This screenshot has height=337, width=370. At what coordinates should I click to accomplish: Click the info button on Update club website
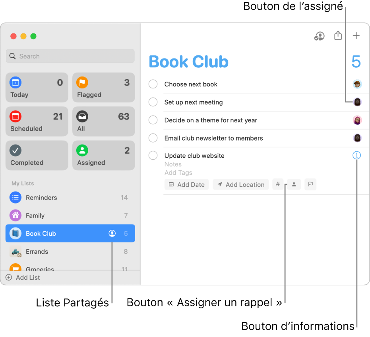356,155
